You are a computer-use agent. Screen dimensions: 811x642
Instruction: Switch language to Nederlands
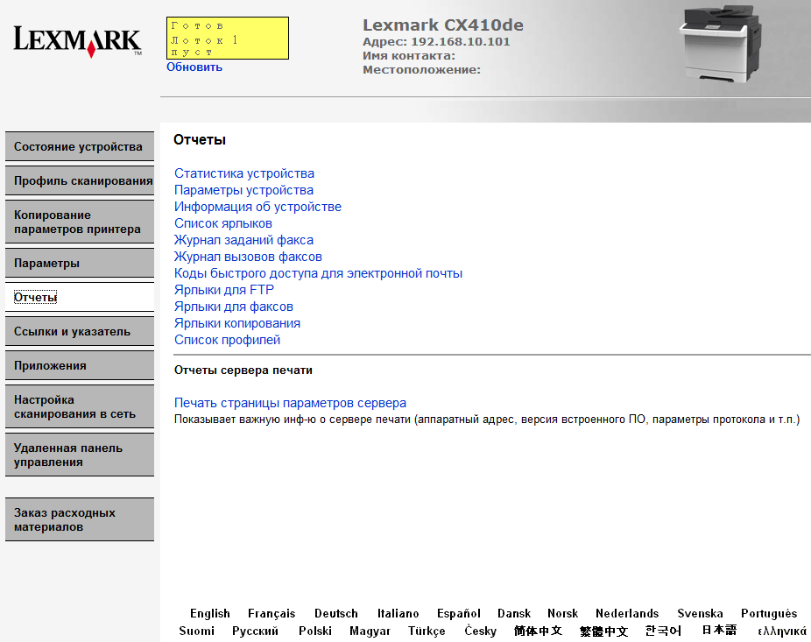point(627,614)
